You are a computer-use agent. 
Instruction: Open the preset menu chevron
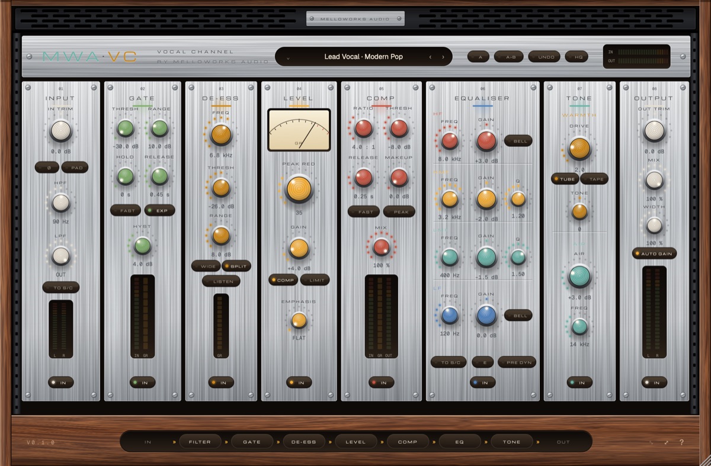point(288,57)
